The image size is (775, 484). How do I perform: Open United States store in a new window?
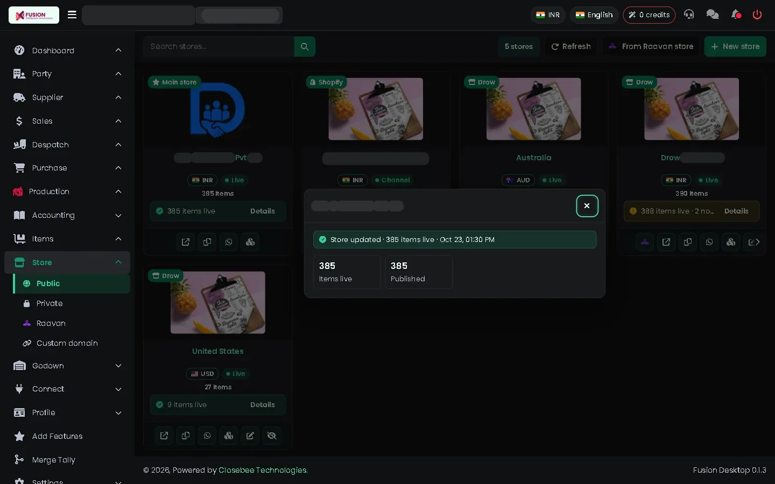[x=164, y=436]
